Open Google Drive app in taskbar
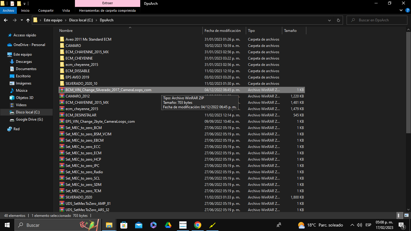Viewport: 411px width, 231px height. coord(168,225)
